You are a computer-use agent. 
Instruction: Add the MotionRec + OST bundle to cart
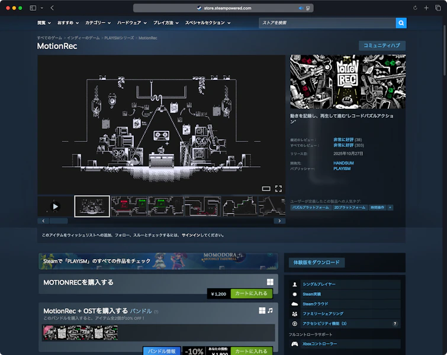point(251,351)
